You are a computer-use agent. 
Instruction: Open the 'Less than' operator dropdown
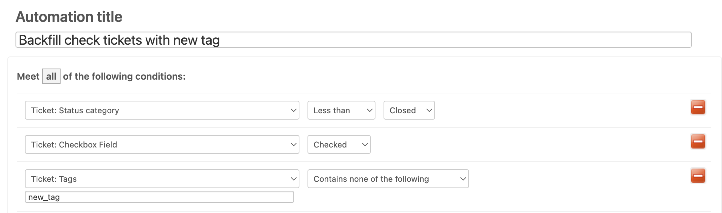coord(341,110)
